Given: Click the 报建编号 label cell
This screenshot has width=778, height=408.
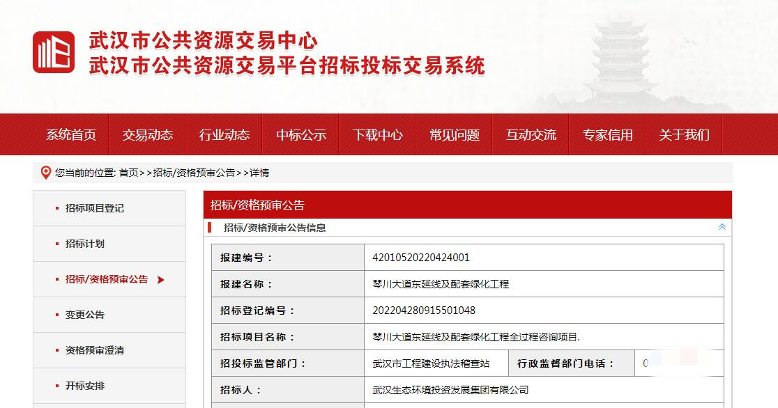Looking at the screenshot, I should pyautogui.click(x=288, y=258).
